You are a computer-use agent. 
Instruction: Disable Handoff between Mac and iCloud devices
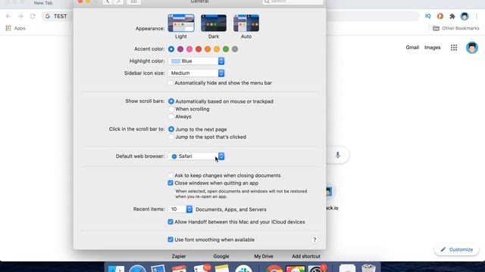171,221
